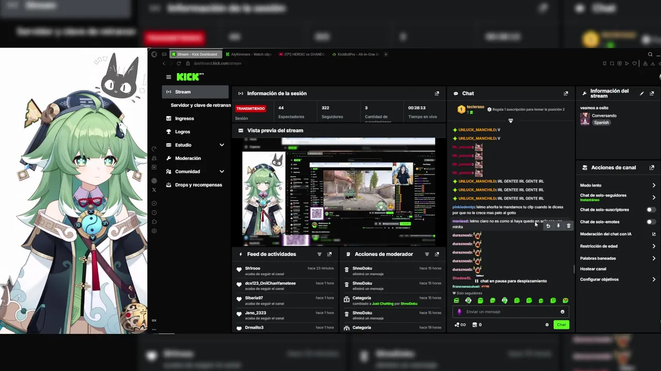This screenshot has height=371, width=661.
Task: Click the browser search icon at top right
Action: [x=650, y=54]
